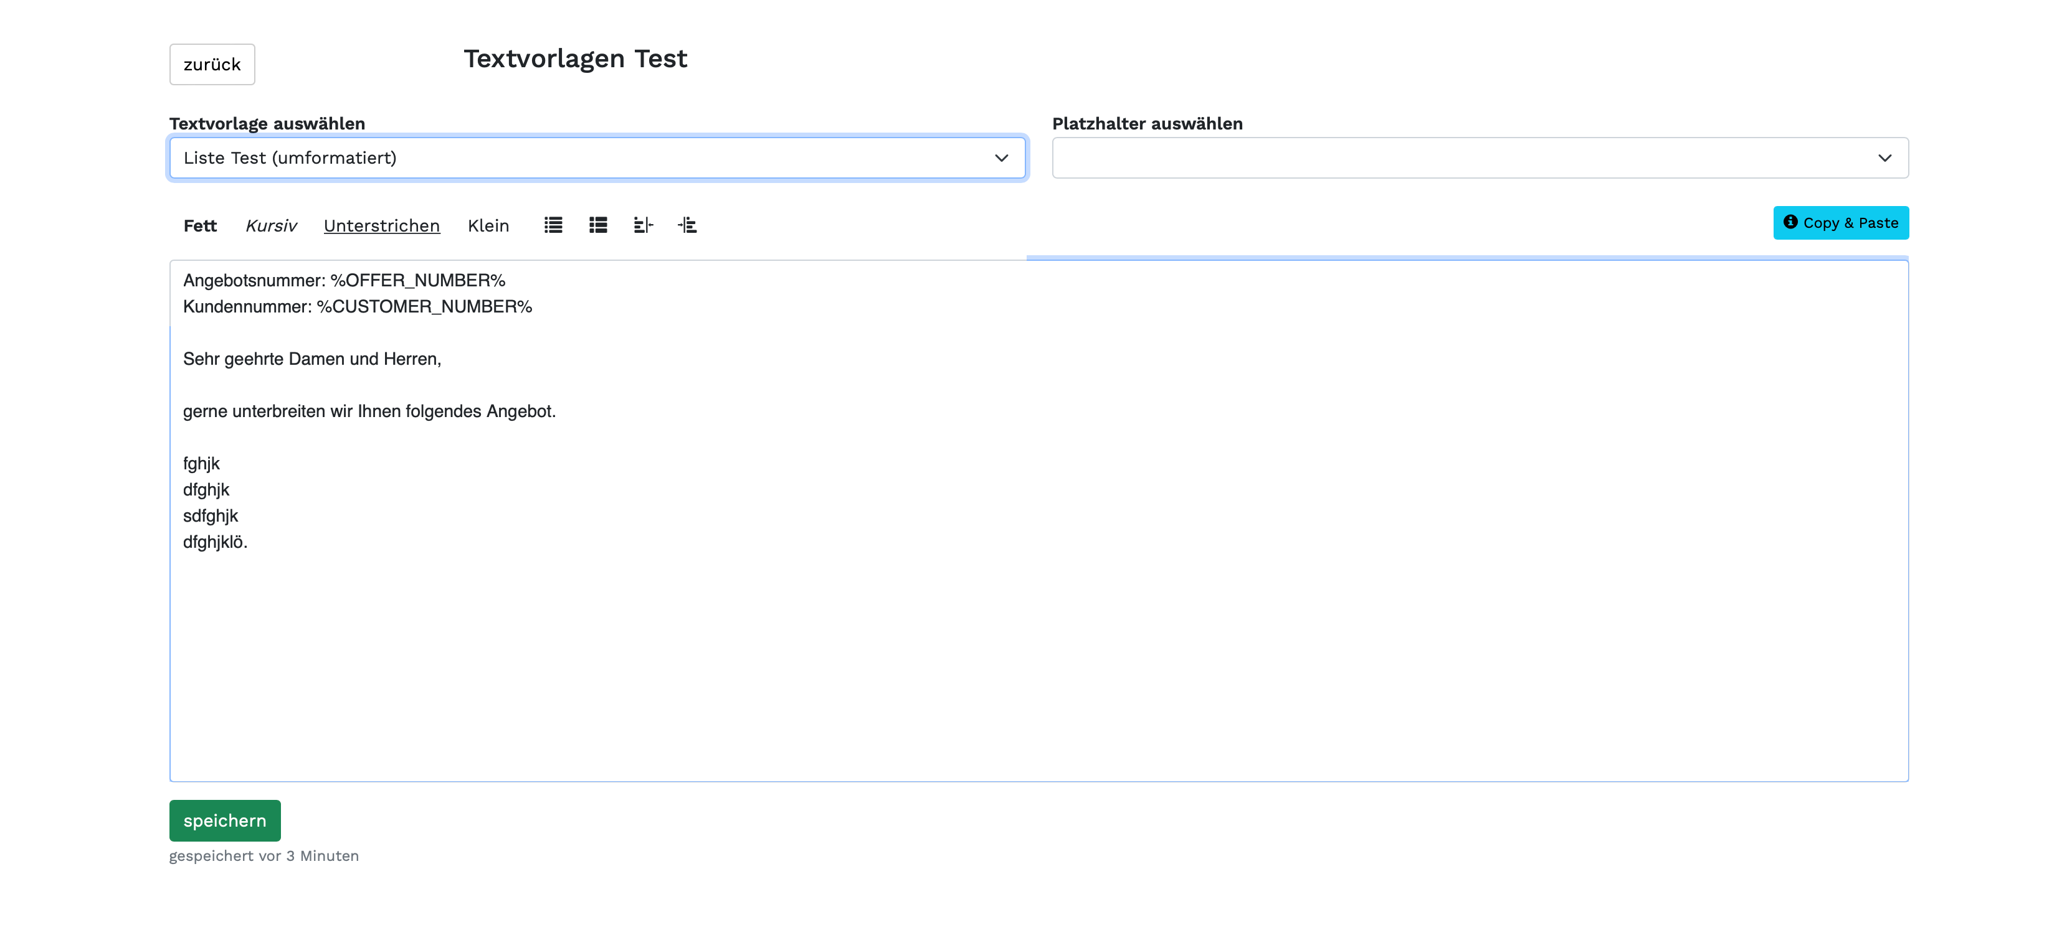Click the last line 'dfghjklö.'
2072x930 pixels.
[215, 543]
